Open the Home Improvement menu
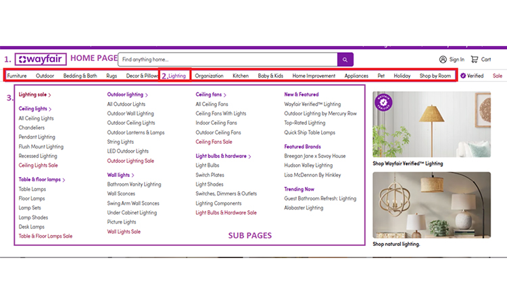This screenshot has height=304, width=507. coord(314,76)
